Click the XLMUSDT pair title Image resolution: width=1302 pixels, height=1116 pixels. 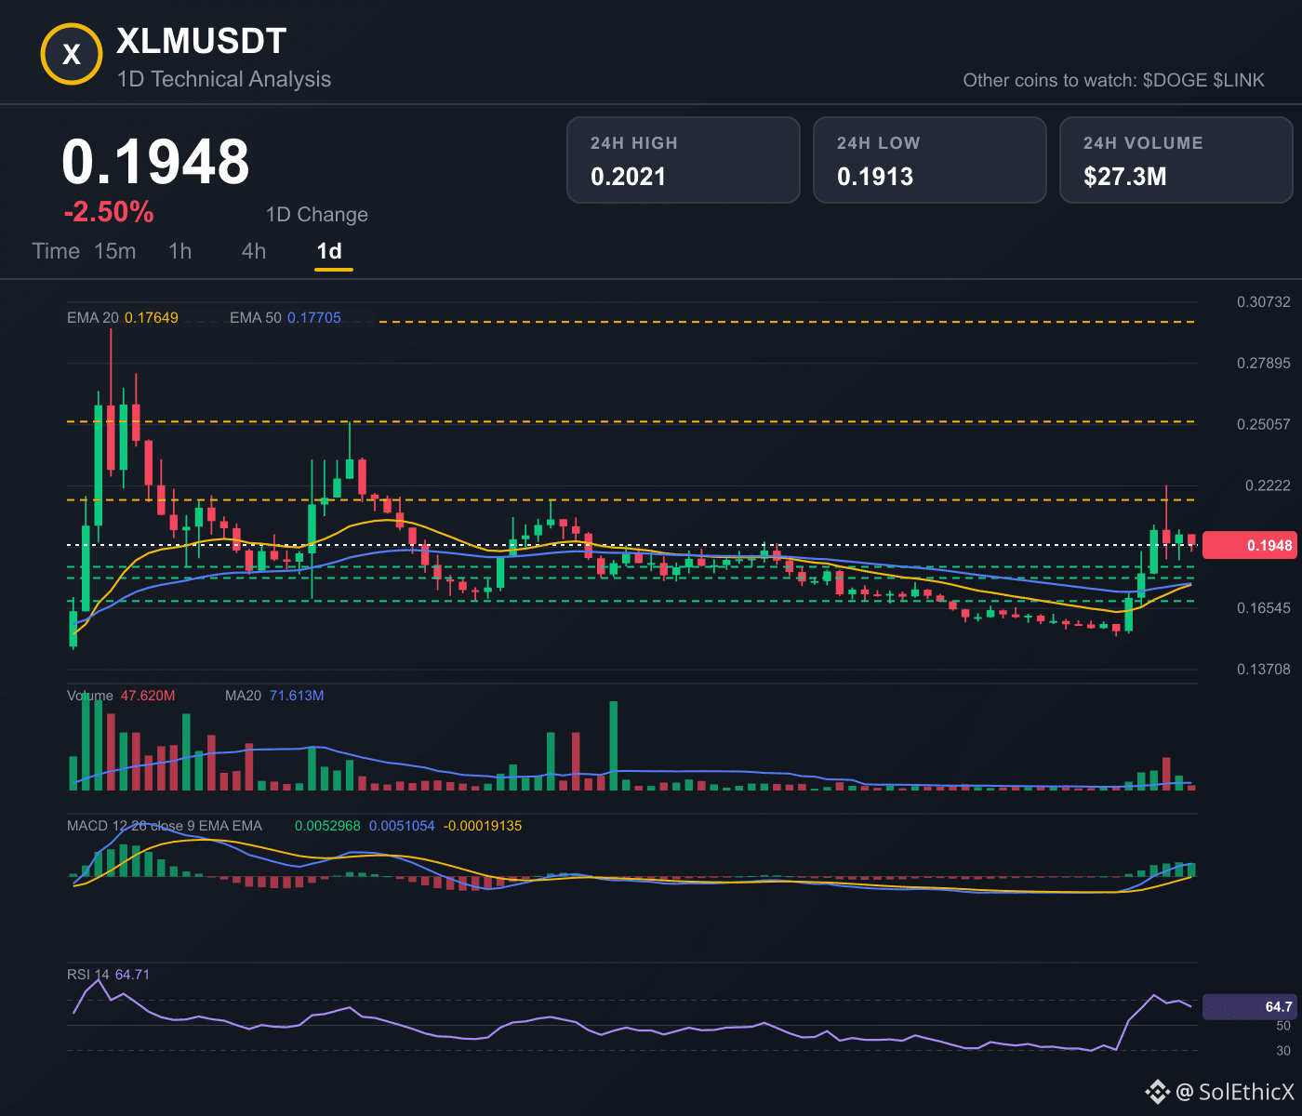(x=202, y=41)
